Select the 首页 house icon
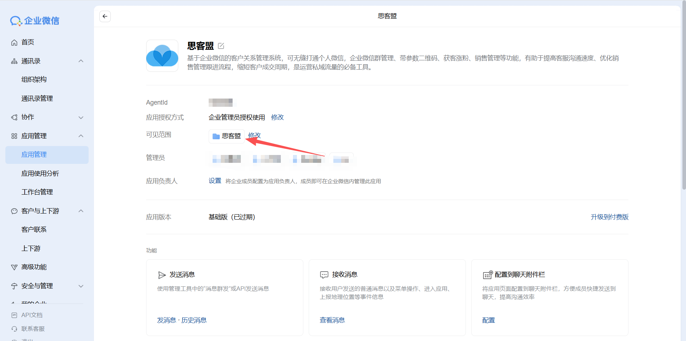Screen dimensions: 686x341 [x=14, y=42]
